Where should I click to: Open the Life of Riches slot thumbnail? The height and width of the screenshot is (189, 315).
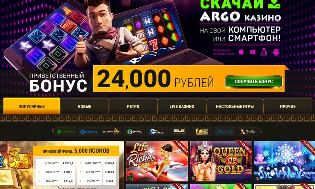click(157, 161)
